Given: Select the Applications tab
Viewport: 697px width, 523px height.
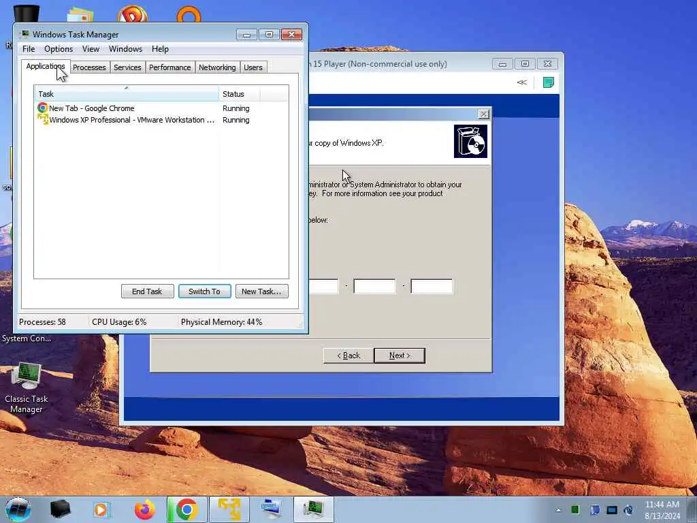Looking at the screenshot, I should tap(46, 66).
